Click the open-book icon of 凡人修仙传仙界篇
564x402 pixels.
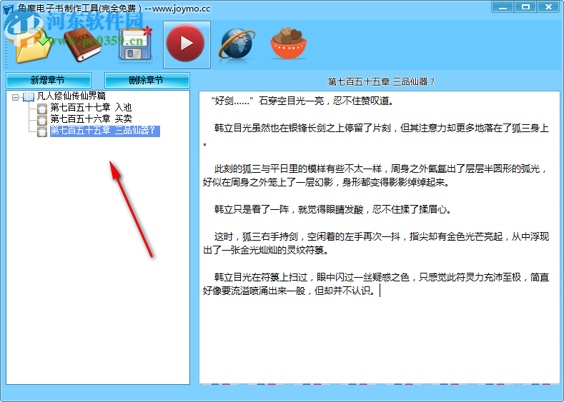pyautogui.click(x=29, y=96)
